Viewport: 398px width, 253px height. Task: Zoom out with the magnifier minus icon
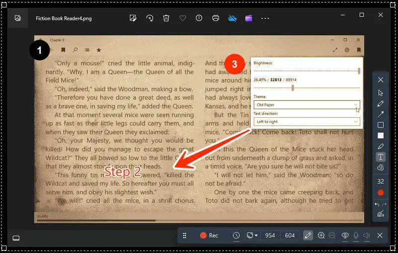[332, 236]
